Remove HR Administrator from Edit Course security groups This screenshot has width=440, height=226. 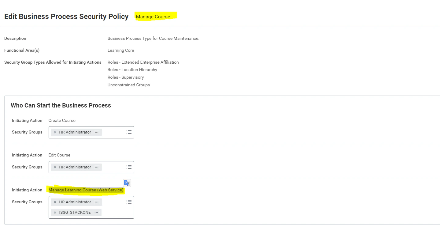click(55, 167)
